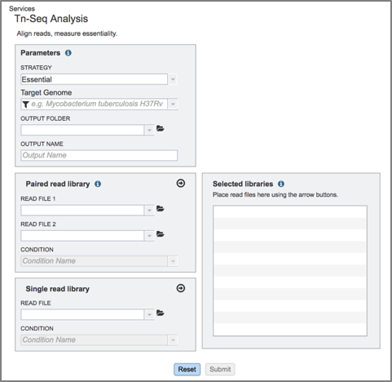Viewport: 392px width, 382px height.
Task: Click the Target Genome filter icon
Action: pyautogui.click(x=25, y=104)
